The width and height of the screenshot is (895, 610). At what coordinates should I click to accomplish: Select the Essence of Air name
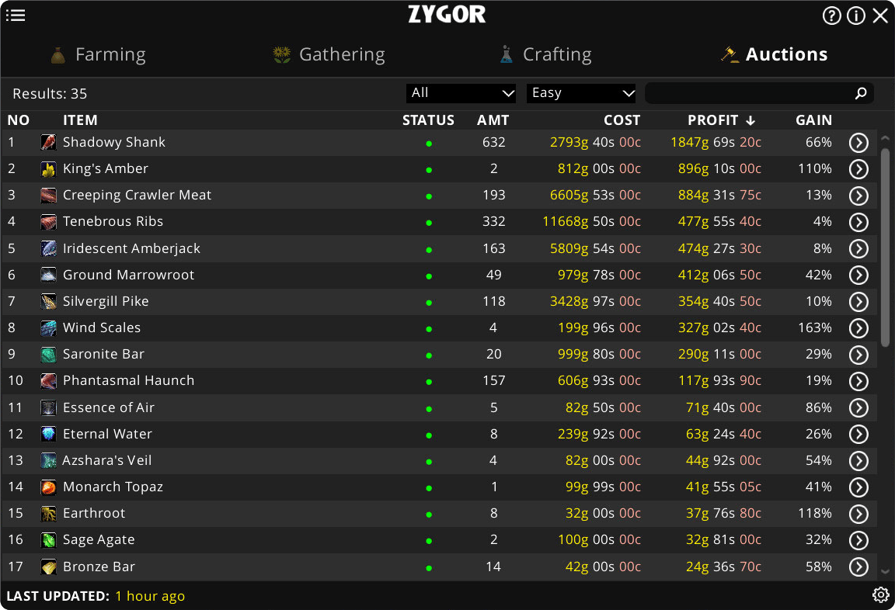[109, 407]
